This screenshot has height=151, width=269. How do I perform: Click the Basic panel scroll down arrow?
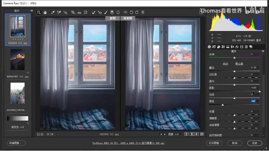pyautogui.click(x=264, y=136)
